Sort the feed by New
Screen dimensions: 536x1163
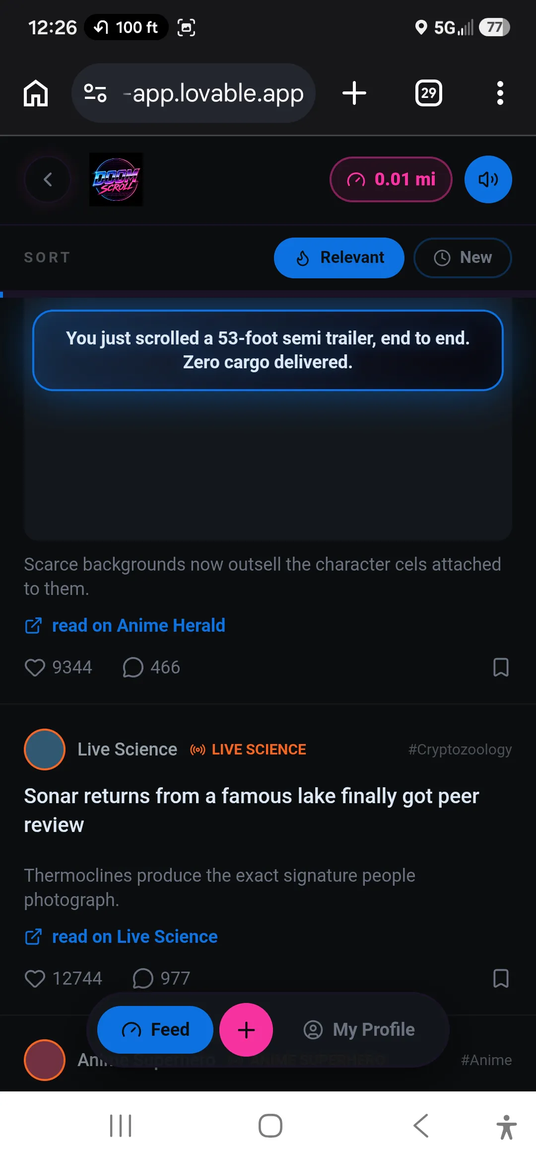pos(463,257)
